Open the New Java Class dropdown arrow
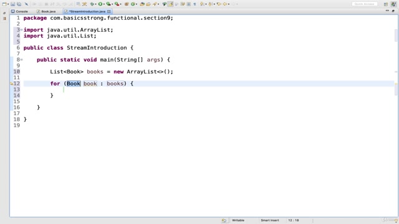This screenshot has height=224, width=399. [x=137, y=4]
